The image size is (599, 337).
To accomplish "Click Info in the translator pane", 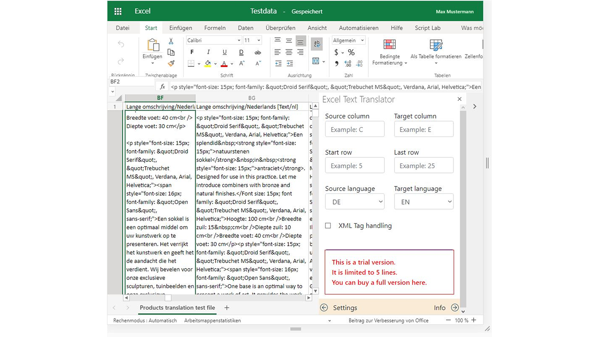I will click(x=439, y=308).
